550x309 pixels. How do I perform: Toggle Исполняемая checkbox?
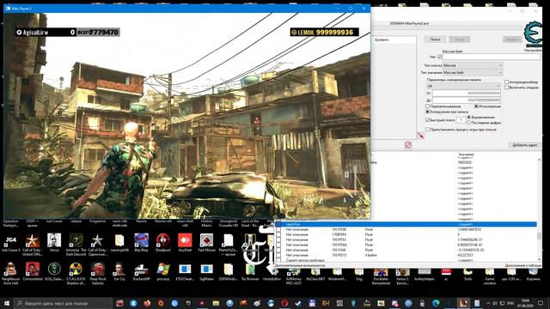[x=476, y=106]
